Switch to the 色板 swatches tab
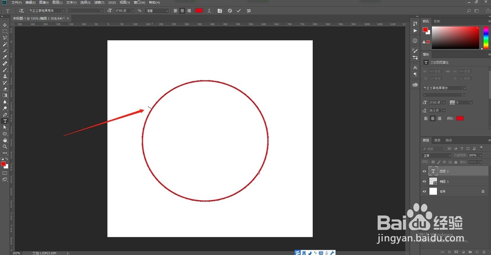This screenshot has width=491, height=255. tap(437, 21)
